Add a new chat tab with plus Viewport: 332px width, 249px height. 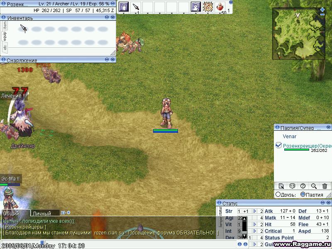(x=68, y=212)
